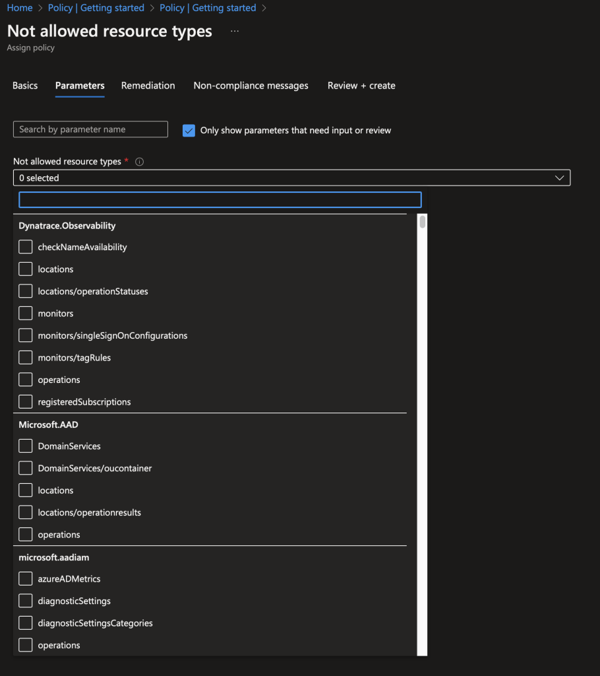Click the 'Assign policy' subtitle text

[x=30, y=48]
